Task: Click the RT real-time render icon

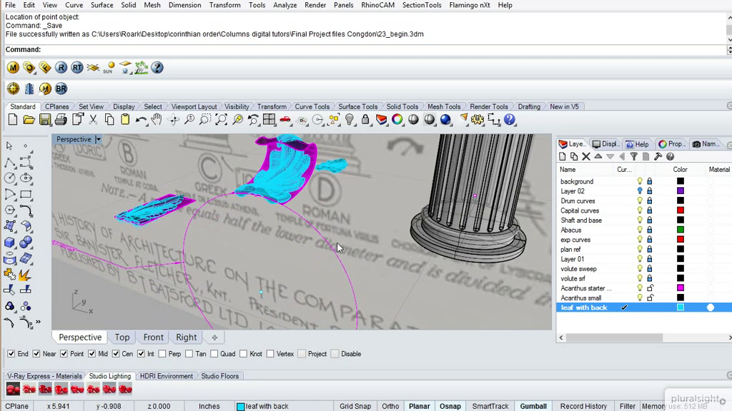Action: point(77,68)
